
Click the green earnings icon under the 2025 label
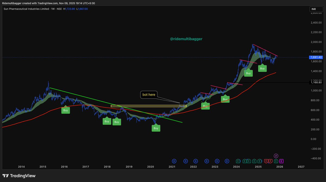pyautogui.click(x=259, y=161)
